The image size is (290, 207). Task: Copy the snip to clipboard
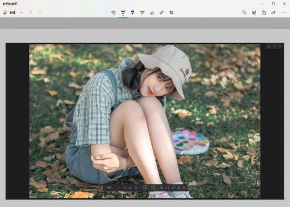click(x=264, y=12)
